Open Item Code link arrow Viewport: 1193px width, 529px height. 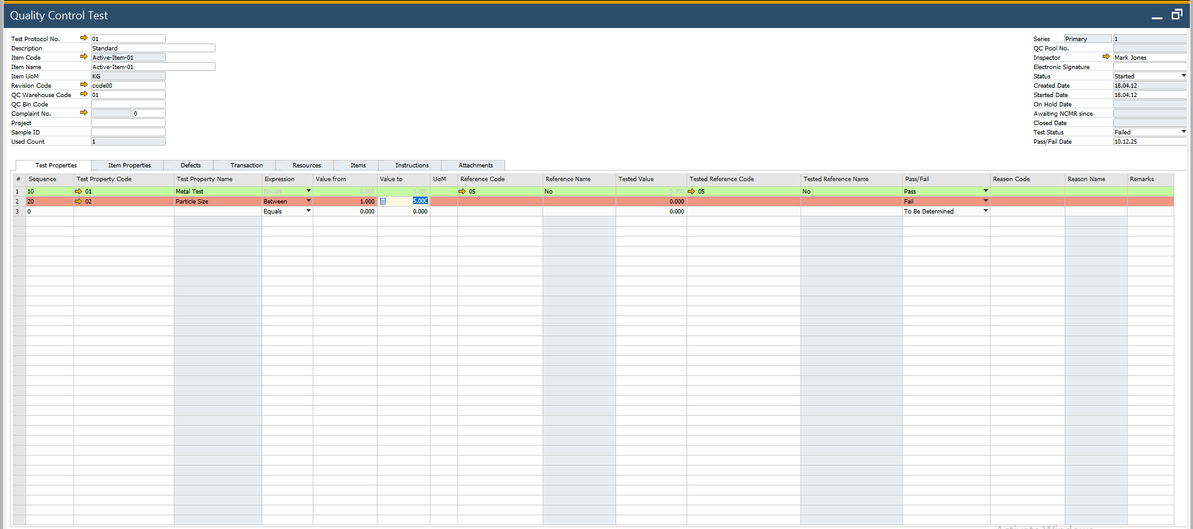[84, 57]
